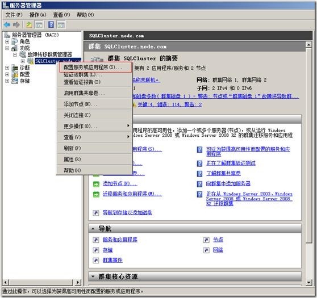Click help icon beside 可以为获得高可用性而配置的服务和应用程序

pos(199,149)
